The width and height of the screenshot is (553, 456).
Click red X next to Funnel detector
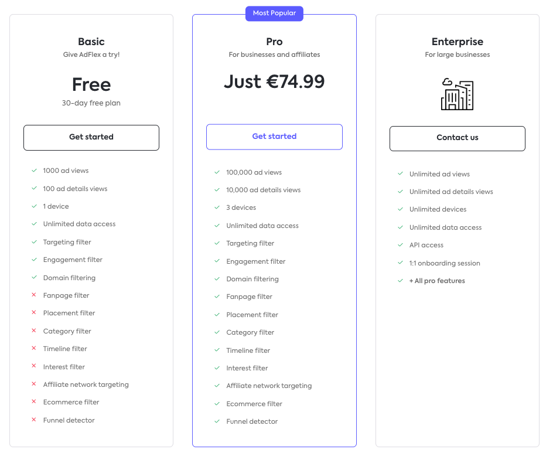(34, 420)
